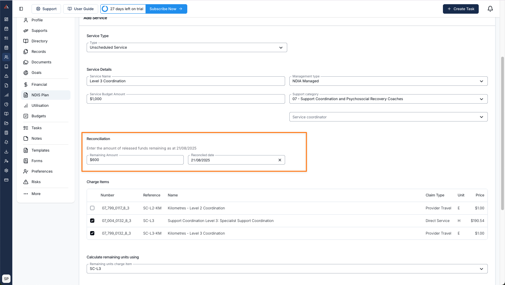The image size is (505, 285).
Task: Open the open-book icon in dark rail
Action: [x=6, y=114]
